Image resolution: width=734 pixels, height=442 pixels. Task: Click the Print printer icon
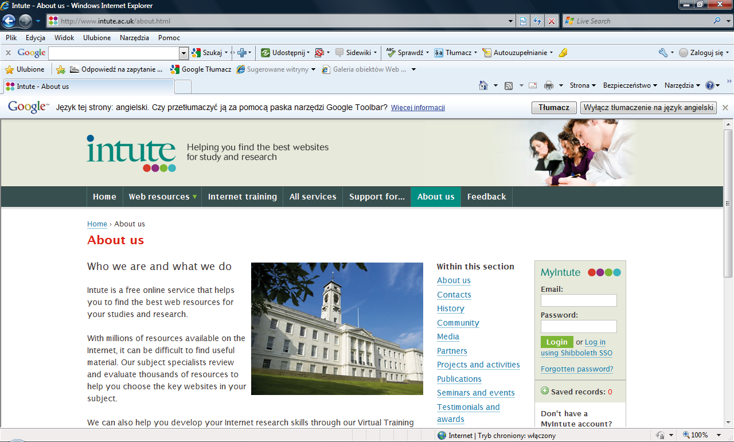(549, 86)
